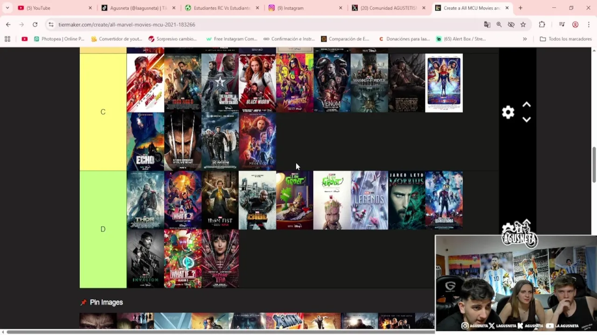Reload the tiermaker page

click(35, 24)
